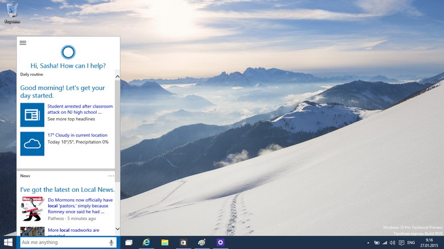The image size is (444, 249).
Task: Click the microphone icon in search box
Action: (112, 243)
